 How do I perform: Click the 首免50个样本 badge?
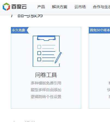(x=99, y=30)
